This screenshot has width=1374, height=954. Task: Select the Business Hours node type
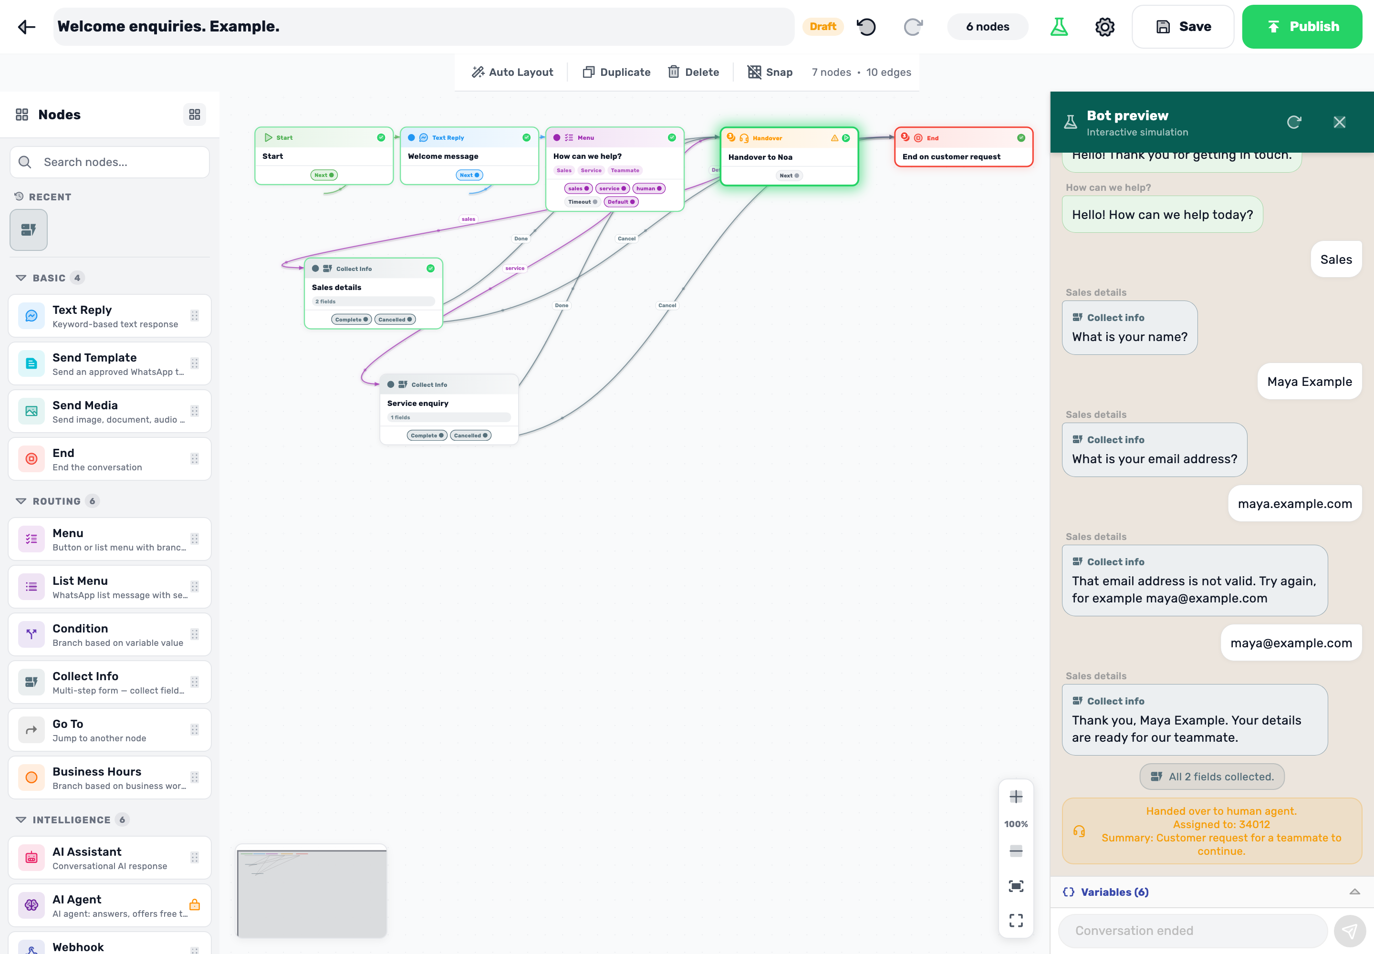tap(110, 778)
